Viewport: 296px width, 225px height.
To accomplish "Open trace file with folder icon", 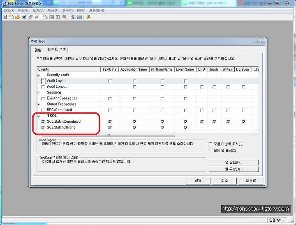I will (x=18, y=17).
